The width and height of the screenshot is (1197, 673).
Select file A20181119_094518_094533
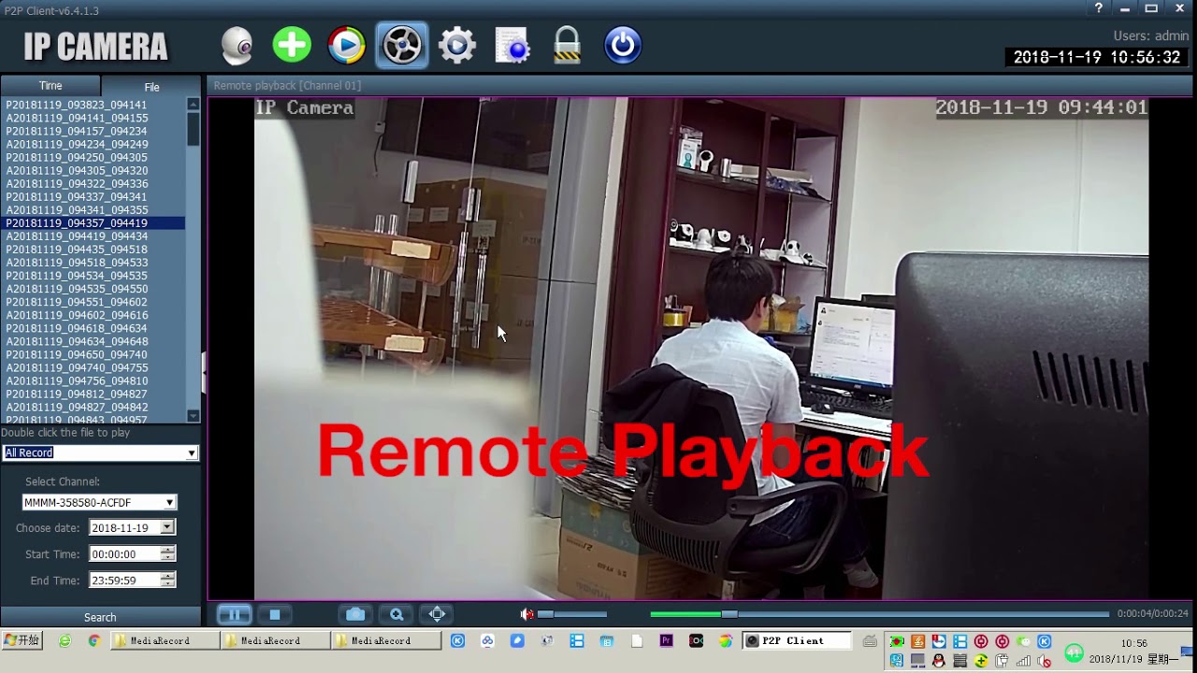94,263
